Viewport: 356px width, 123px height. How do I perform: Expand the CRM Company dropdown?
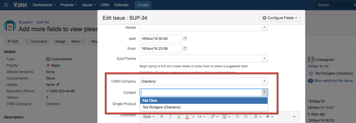click(x=264, y=81)
